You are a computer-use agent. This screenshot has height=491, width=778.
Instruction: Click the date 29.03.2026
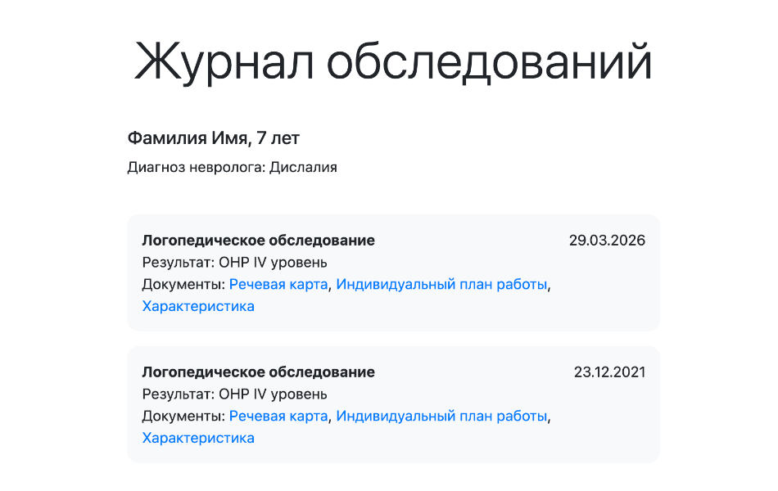[607, 241]
